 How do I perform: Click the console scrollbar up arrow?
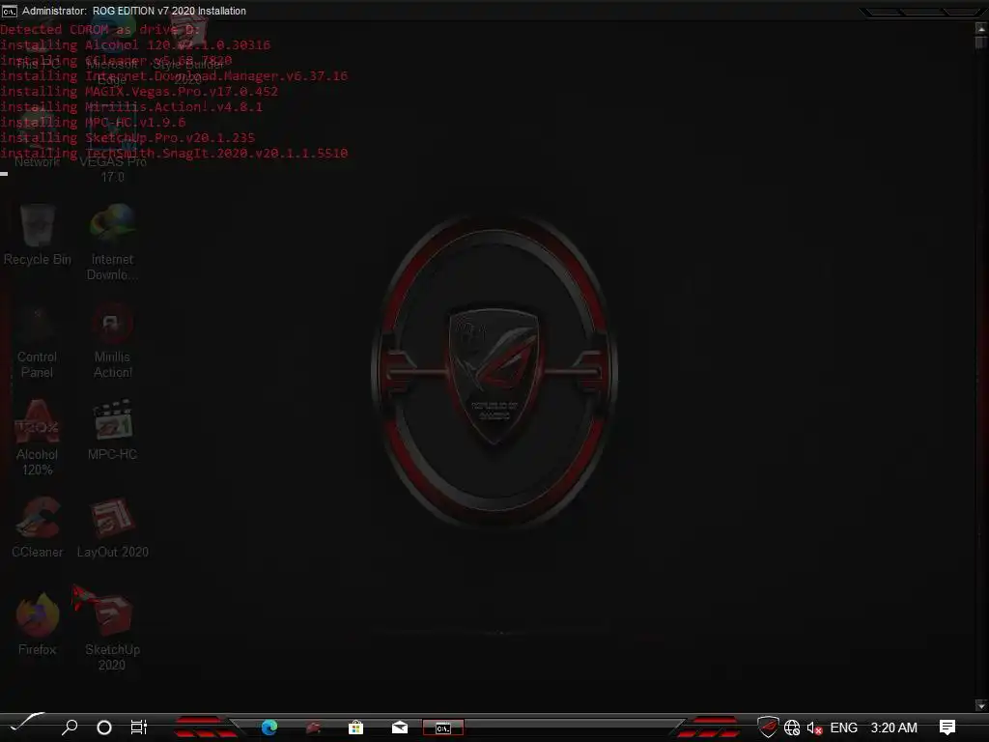coord(981,28)
